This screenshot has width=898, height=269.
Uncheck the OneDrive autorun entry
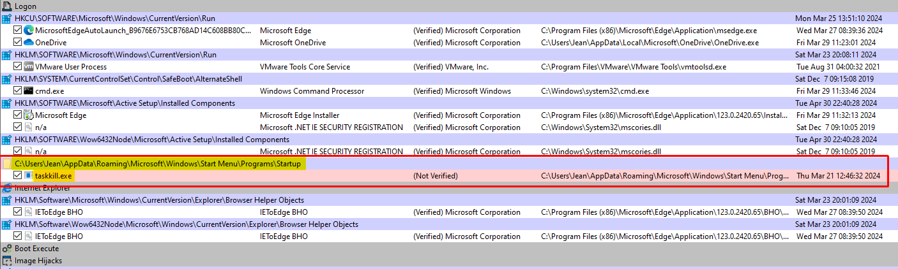(18, 42)
